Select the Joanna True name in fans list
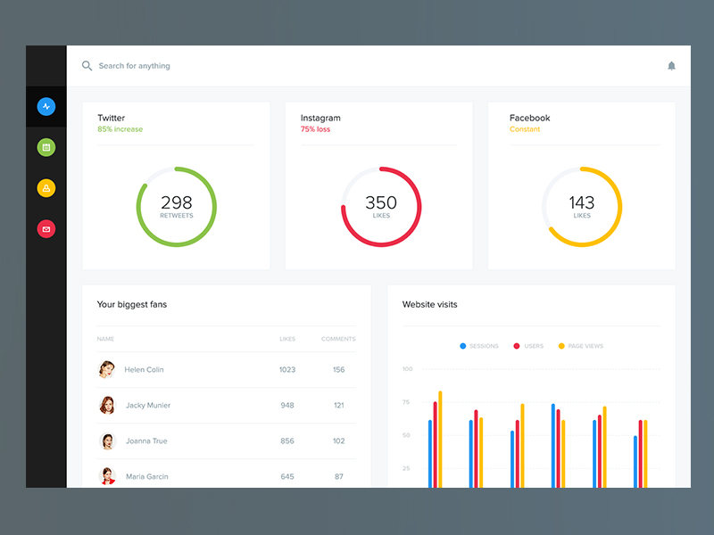 (146, 441)
